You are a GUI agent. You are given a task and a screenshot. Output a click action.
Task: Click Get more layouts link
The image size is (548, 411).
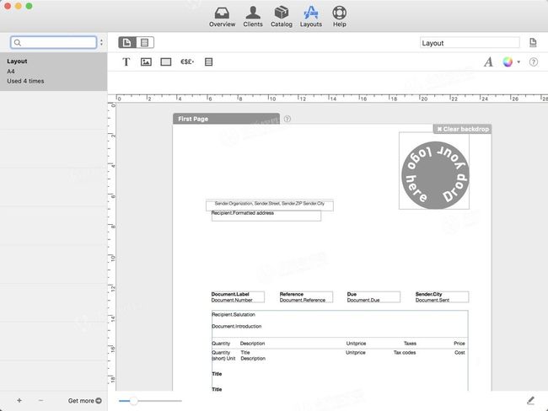[x=85, y=401]
